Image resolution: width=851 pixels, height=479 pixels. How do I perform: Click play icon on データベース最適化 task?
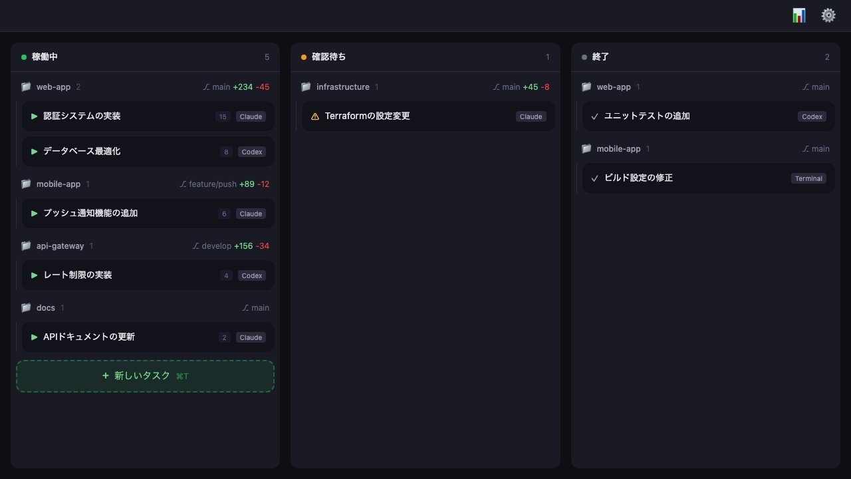point(34,152)
